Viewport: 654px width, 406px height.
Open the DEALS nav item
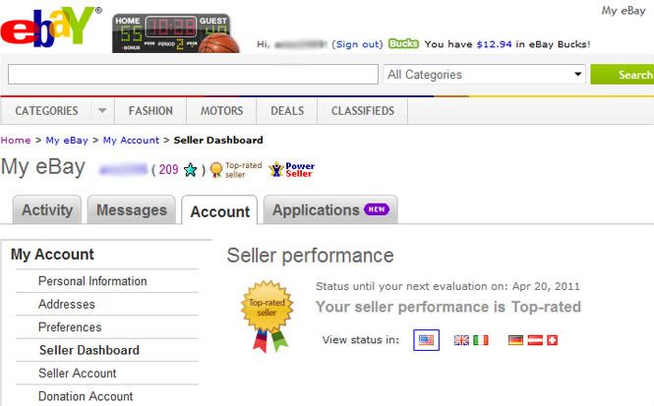[287, 111]
